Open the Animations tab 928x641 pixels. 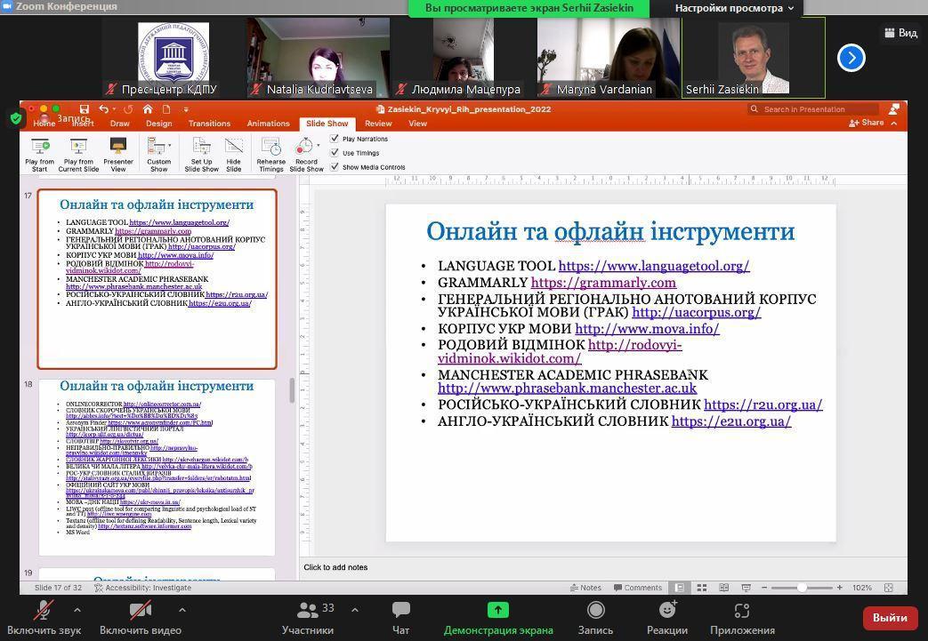point(268,124)
